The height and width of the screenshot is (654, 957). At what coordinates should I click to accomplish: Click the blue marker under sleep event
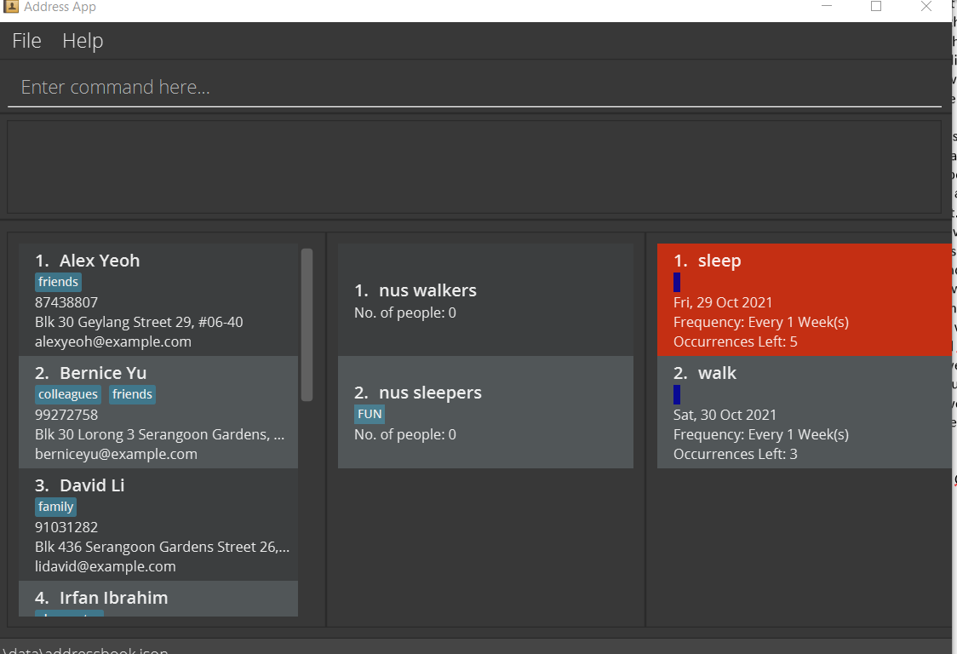point(677,282)
